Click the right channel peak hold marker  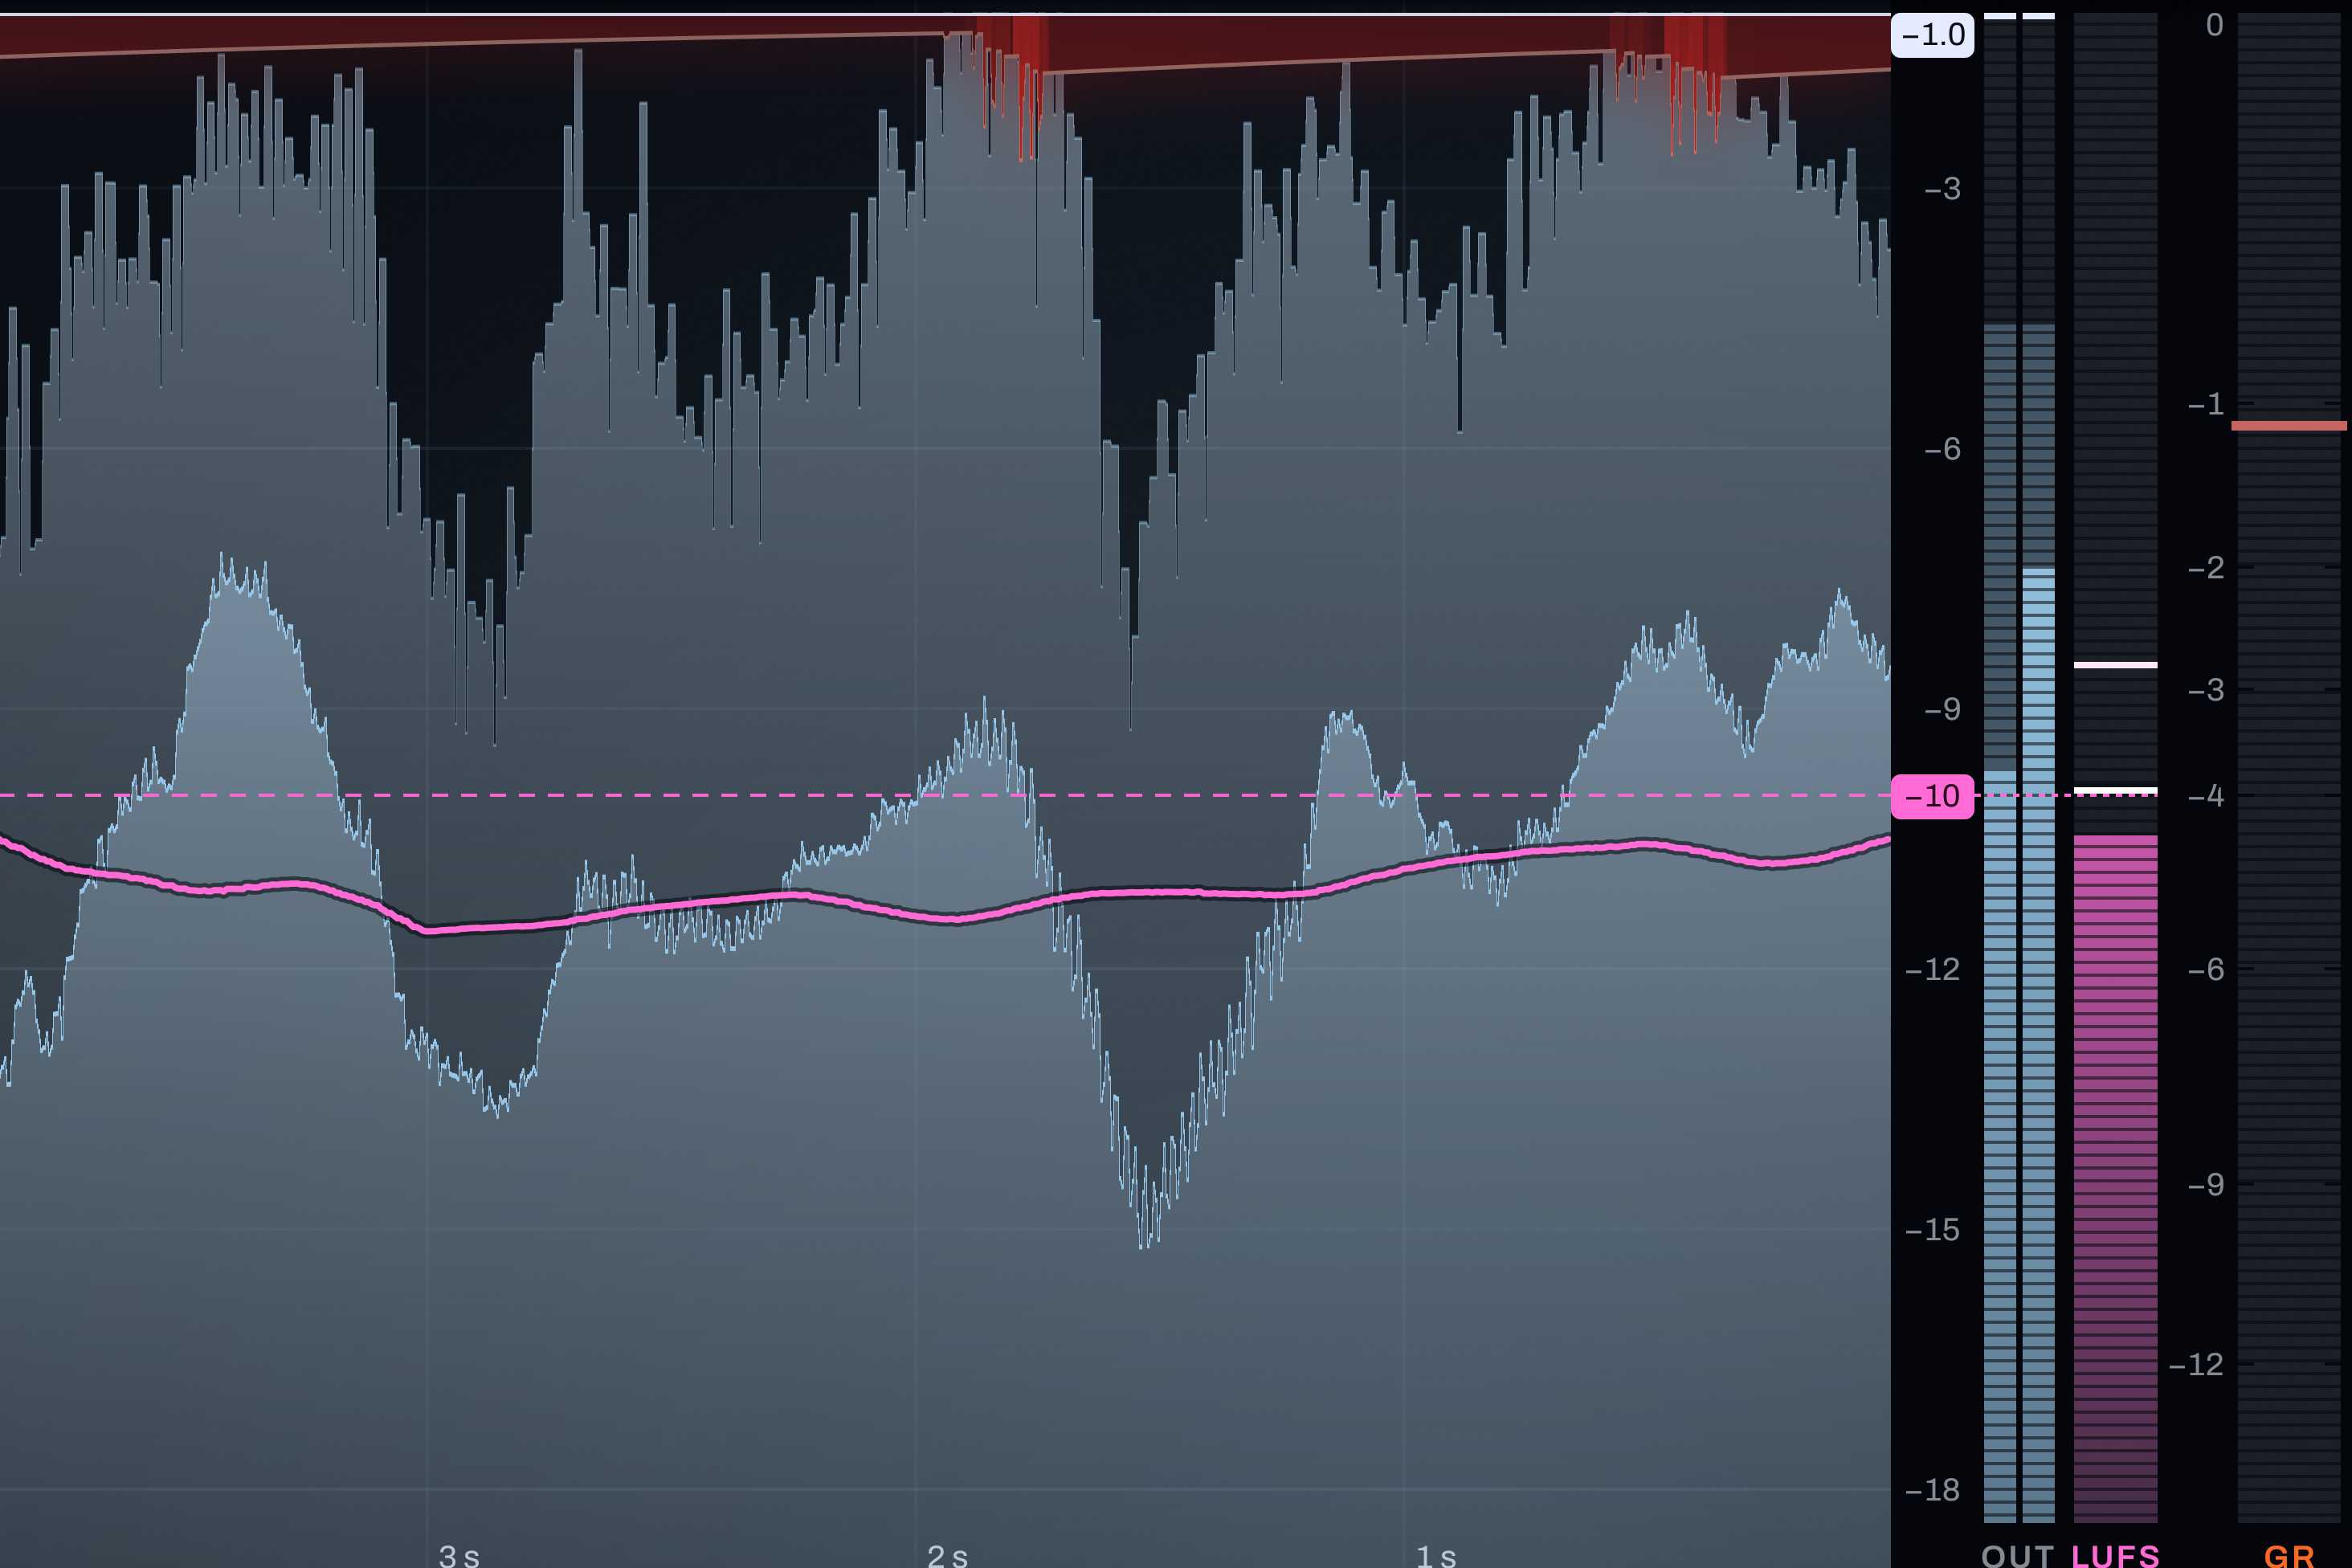2038,16
